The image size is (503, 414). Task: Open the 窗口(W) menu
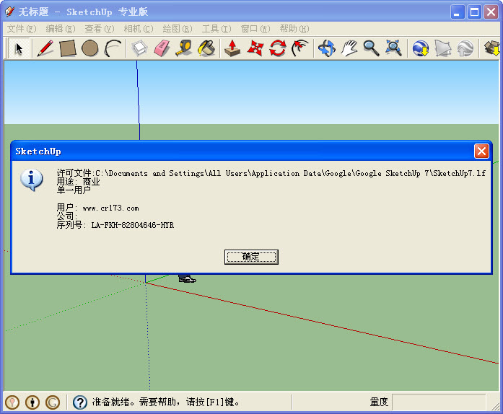tap(255, 29)
